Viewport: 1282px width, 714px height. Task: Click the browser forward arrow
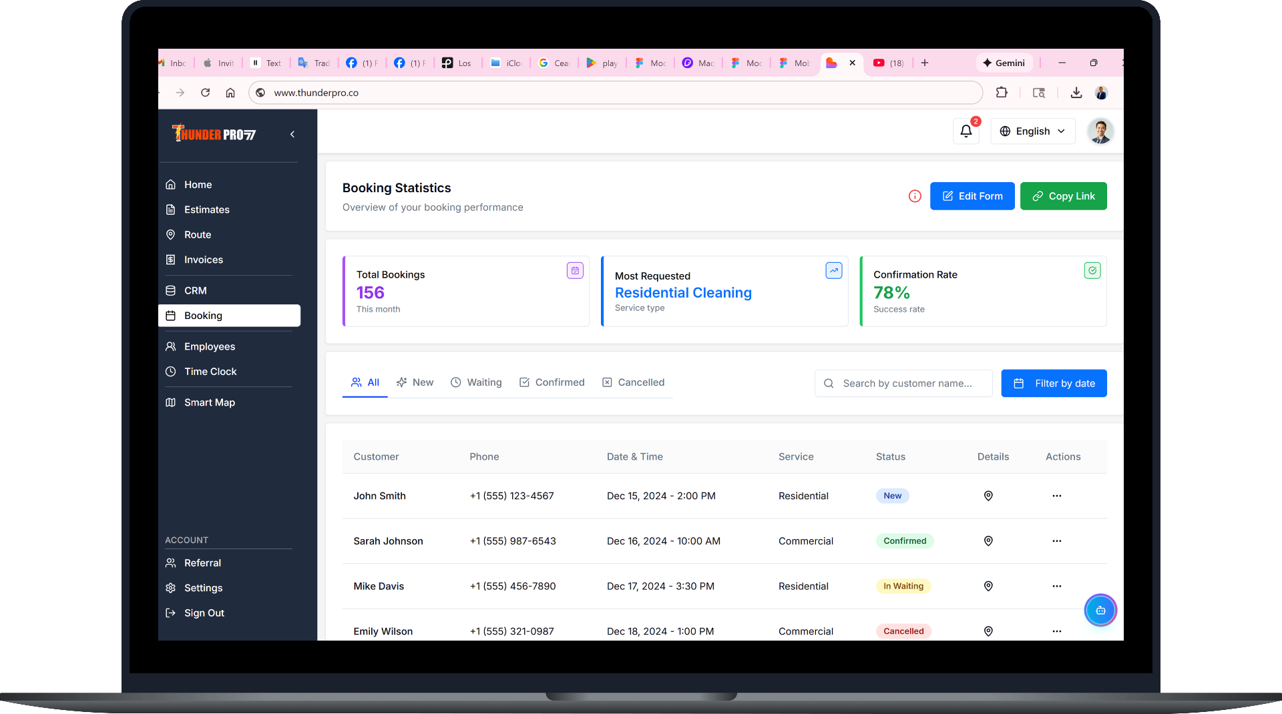pos(180,93)
